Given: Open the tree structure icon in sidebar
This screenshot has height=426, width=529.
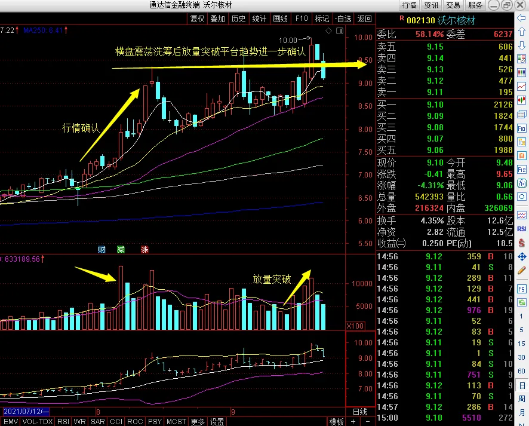Looking at the screenshot, I should 522,142.
